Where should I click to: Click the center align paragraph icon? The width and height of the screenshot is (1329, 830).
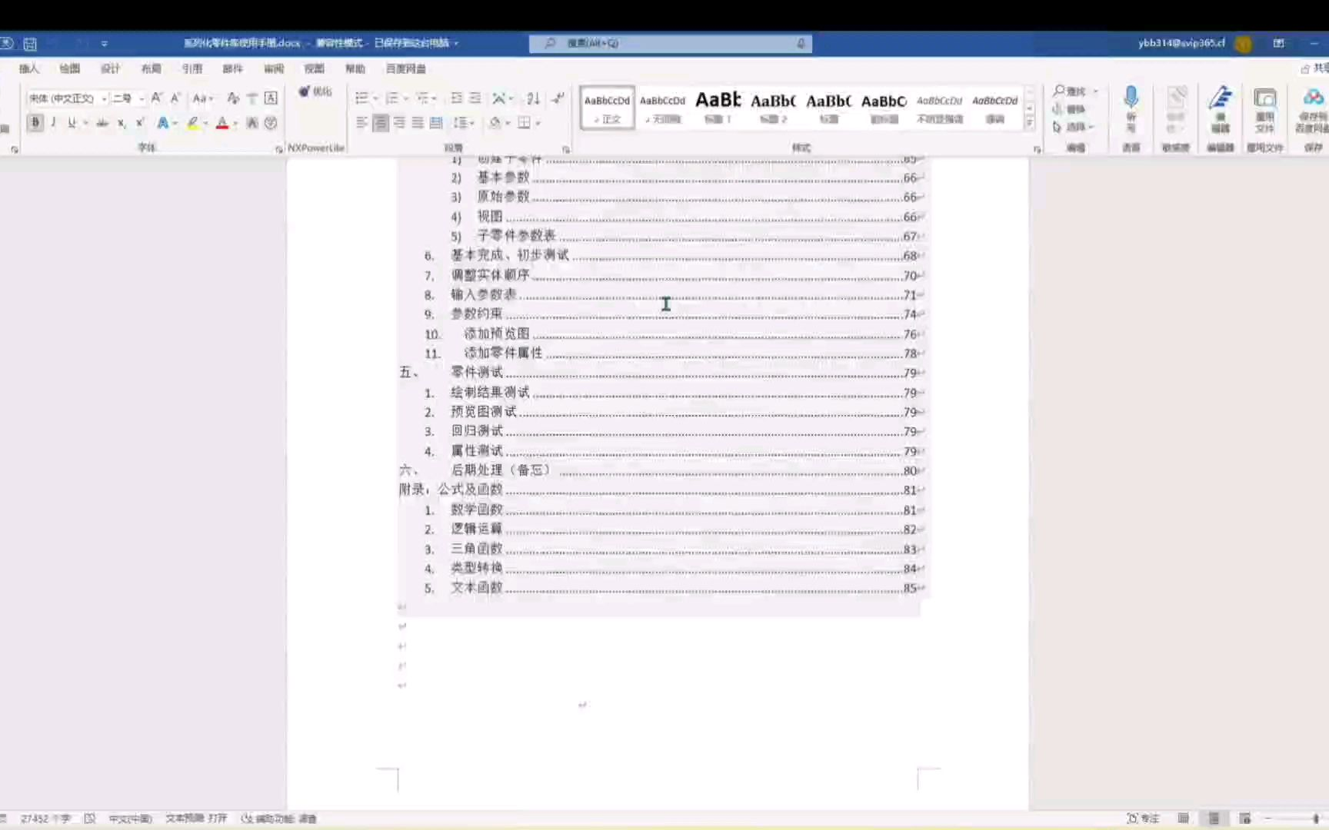tap(381, 123)
